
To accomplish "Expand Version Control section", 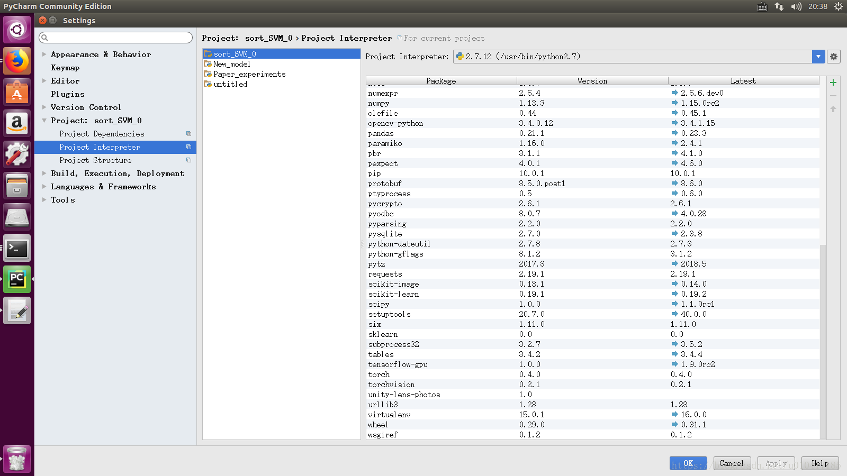I will [x=44, y=107].
